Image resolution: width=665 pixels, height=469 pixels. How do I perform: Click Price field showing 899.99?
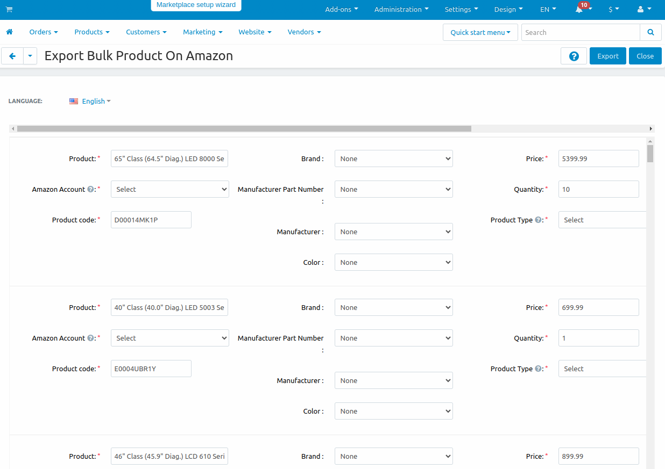click(599, 456)
